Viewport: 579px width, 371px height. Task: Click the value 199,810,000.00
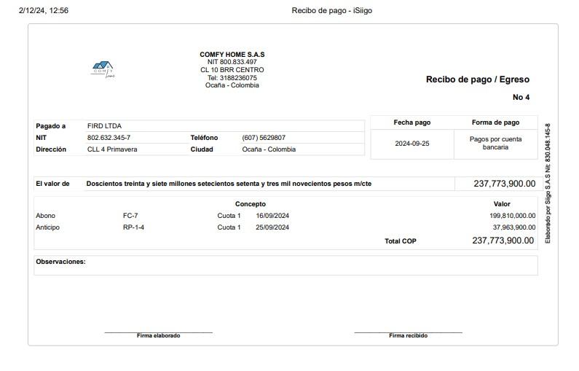pyautogui.click(x=513, y=216)
